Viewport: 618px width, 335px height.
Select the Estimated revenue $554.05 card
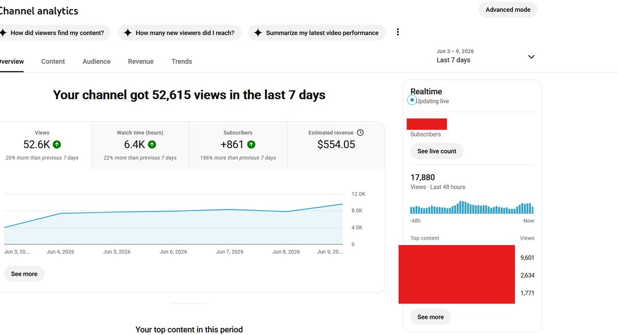[x=336, y=145]
